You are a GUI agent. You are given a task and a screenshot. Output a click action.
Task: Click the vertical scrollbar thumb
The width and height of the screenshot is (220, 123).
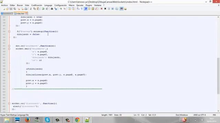(x=218, y=76)
